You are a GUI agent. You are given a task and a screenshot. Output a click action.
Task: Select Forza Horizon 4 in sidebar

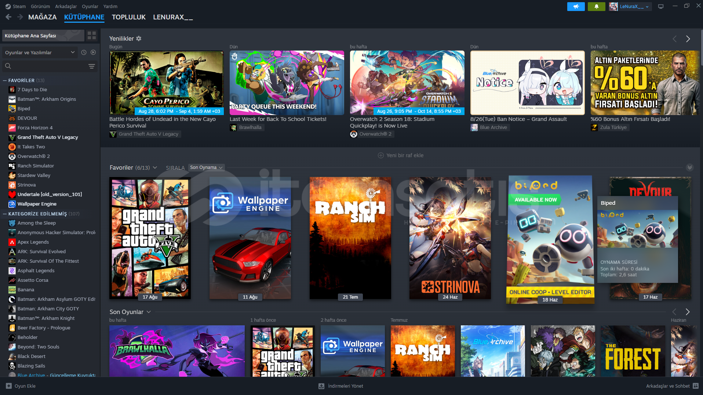click(35, 128)
